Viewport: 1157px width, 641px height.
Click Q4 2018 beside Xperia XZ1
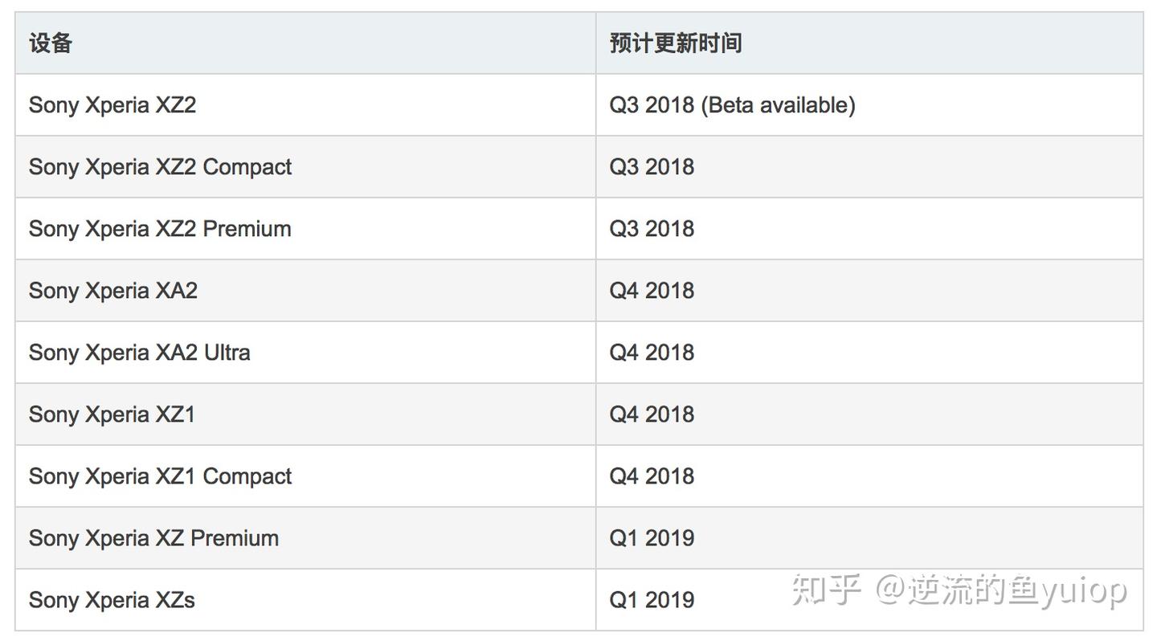tap(652, 414)
